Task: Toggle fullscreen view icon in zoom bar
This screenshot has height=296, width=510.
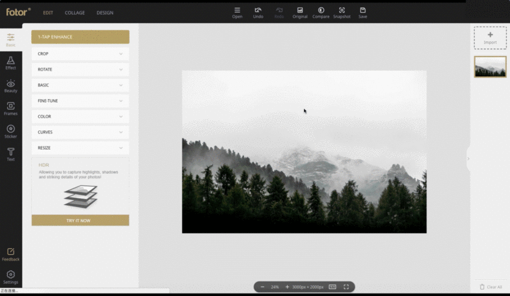Action: pyautogui.click(x=346, y=287)
